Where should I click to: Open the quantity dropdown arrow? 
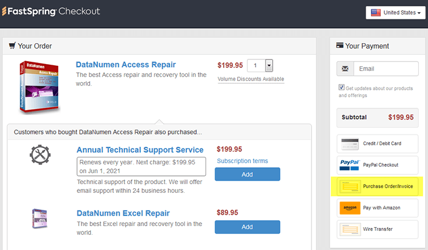[269, 66]
